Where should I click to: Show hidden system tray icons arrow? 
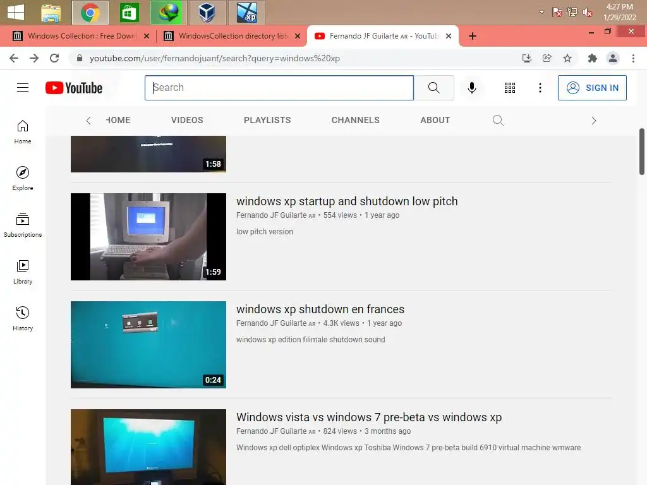coord(541,12)
